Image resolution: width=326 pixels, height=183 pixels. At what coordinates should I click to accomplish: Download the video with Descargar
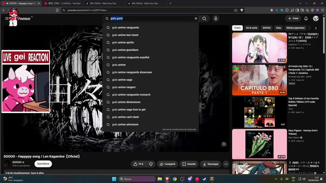click(210, 164)
